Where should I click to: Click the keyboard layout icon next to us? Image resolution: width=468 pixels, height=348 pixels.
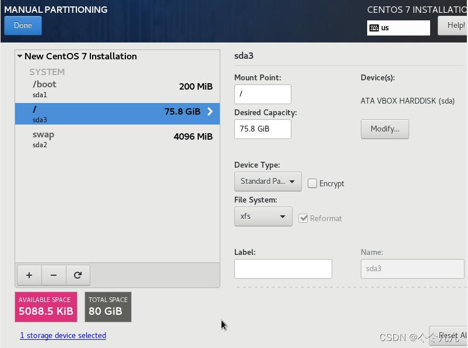point(374,28)
